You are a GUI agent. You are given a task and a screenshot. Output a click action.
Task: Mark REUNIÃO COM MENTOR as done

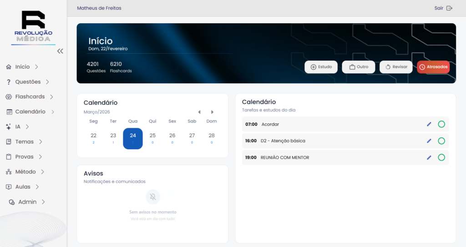tap(441, 157)
